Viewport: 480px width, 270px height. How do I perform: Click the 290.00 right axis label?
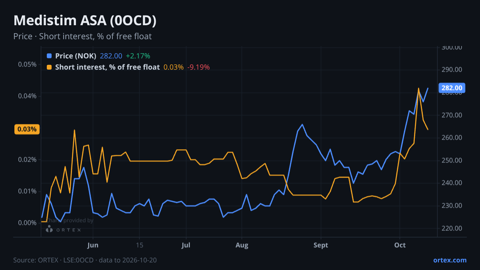tap(452, 70)
